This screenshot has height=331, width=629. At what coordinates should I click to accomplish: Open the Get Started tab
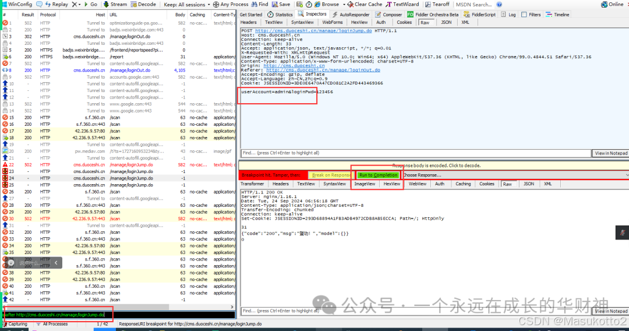[x=250, y=15]
